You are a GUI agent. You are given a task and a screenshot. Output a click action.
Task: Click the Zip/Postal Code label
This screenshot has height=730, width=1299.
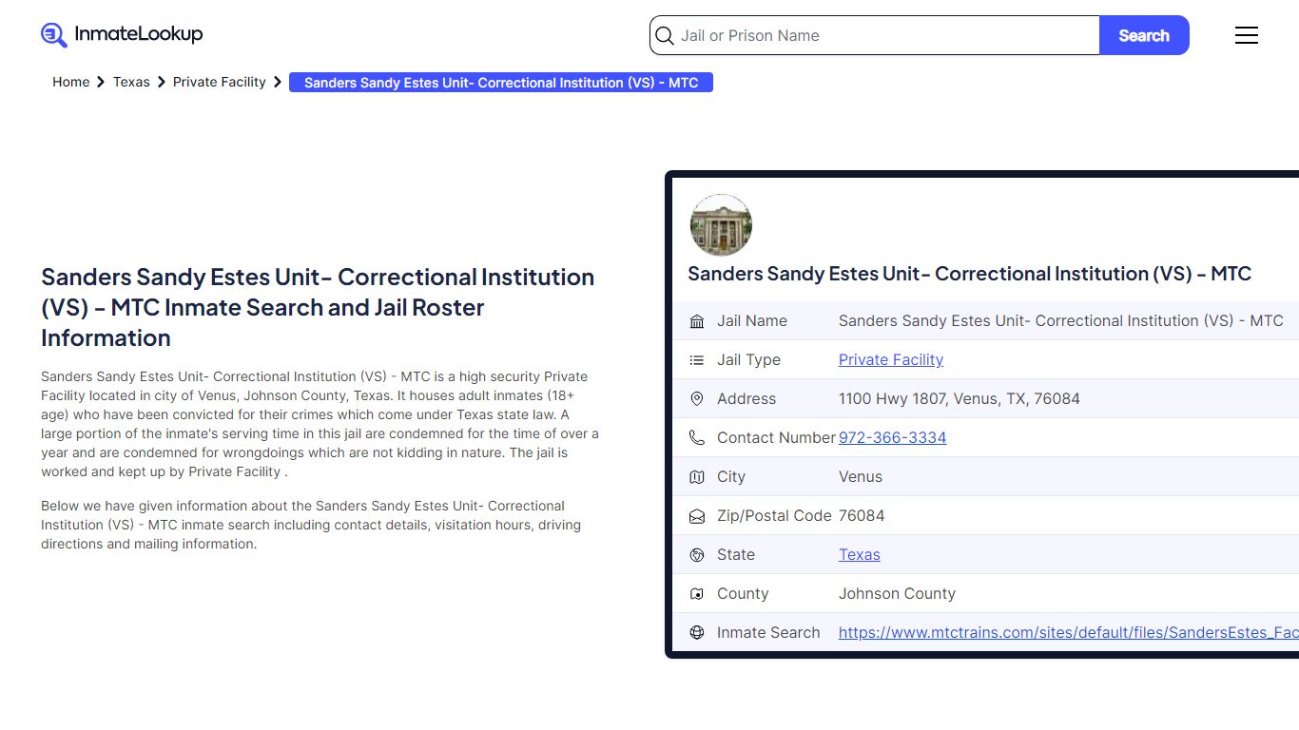point(774,516)
